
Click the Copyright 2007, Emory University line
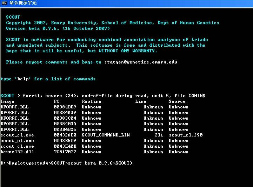tap(112, 23)
